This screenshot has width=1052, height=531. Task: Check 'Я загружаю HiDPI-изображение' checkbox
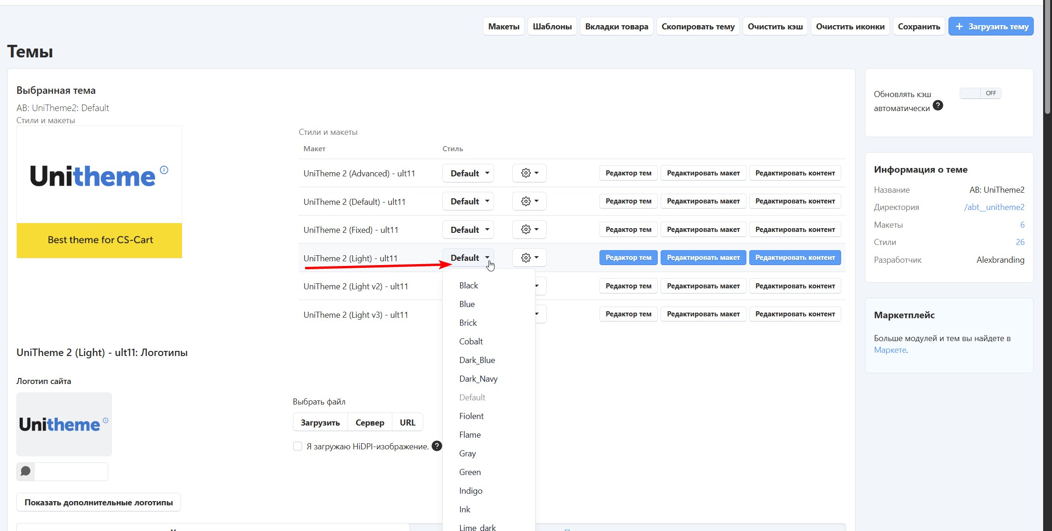point(298,446)
